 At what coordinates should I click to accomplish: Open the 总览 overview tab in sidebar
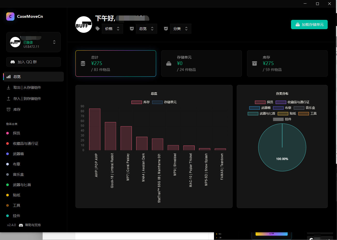pyautogui.click(x=33, y=77)
